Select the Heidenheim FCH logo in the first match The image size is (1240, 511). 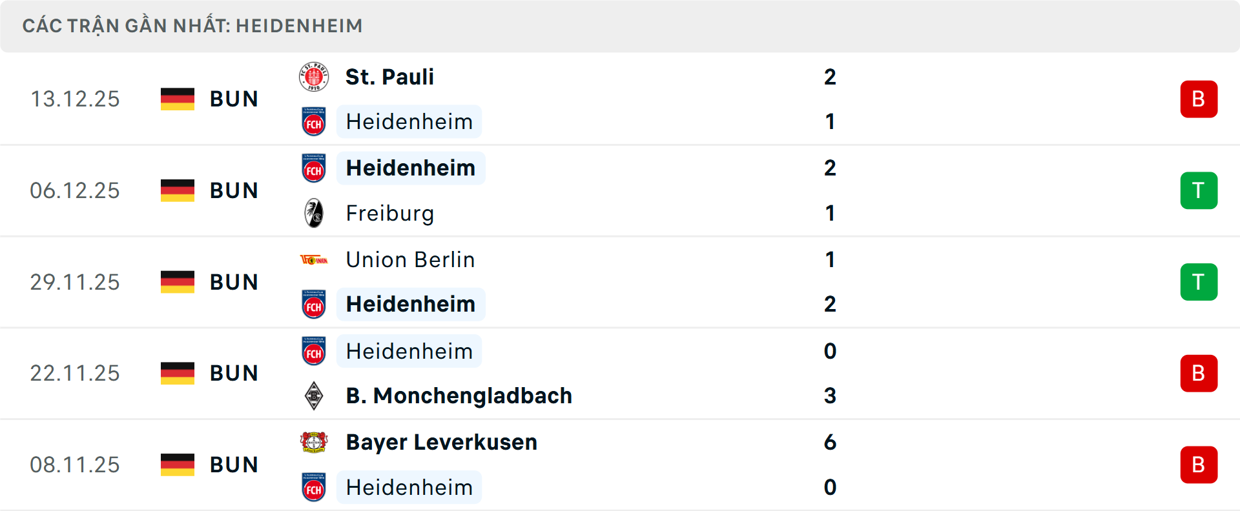pos(313,121)
